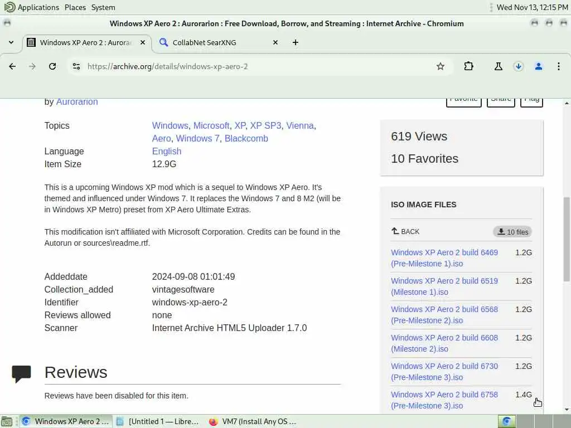The image size is (571, 428).
Task: Close the CollabNet SearXNG tab
Action: [275, 42]
